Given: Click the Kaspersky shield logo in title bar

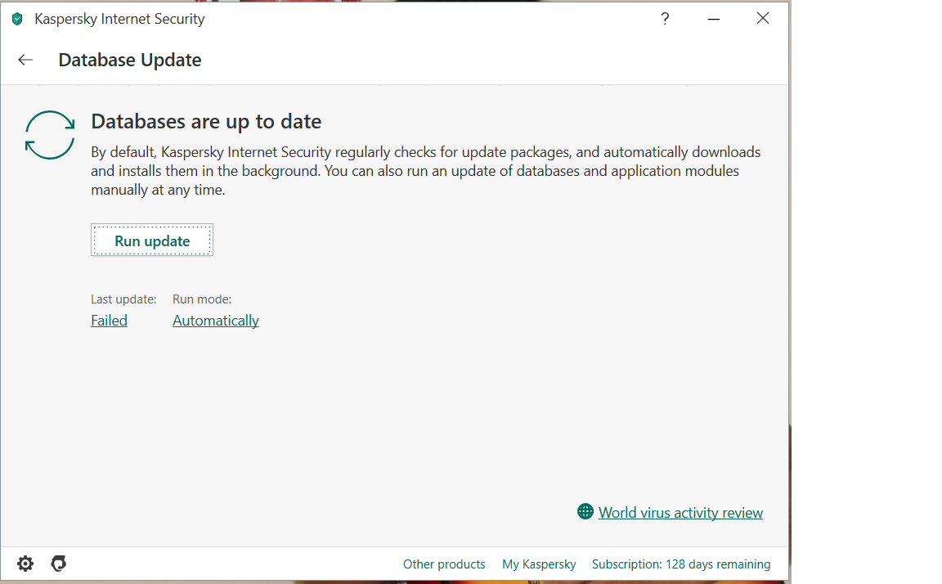Looking at the screenshot, I should [x=17, y=20].
